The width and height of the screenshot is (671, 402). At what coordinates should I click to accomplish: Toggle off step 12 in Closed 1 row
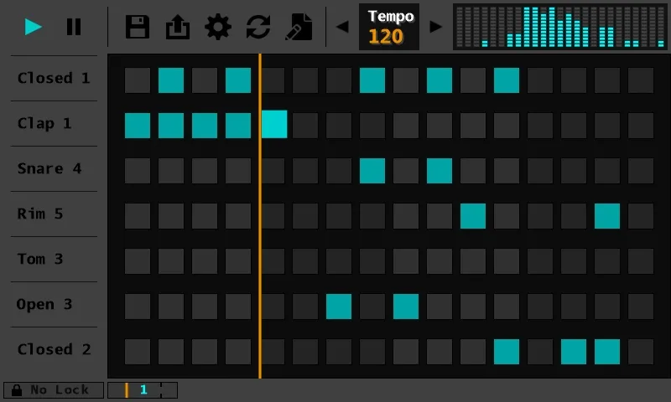coord(507,80)
